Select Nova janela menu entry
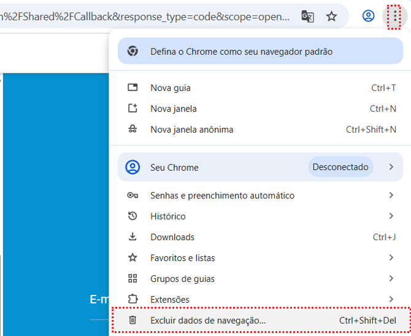 (x=174, y=109)
